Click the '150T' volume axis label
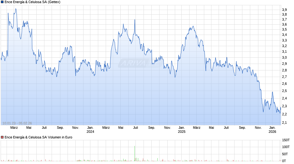Screen dimensions: 294x164 (286, 140)
